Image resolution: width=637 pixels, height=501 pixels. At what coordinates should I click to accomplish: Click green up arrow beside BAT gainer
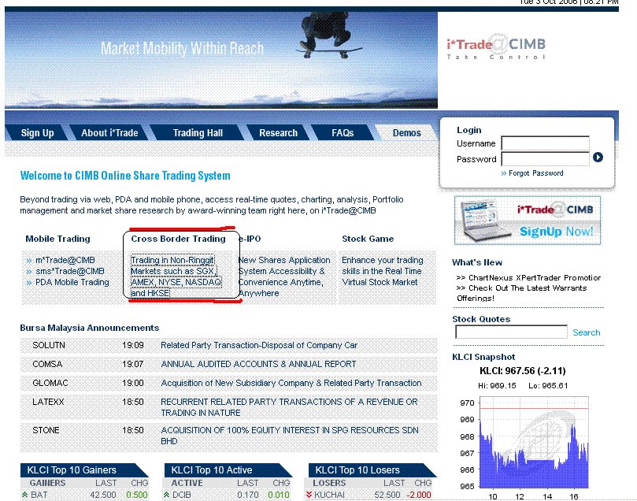[x=24, y=495]
